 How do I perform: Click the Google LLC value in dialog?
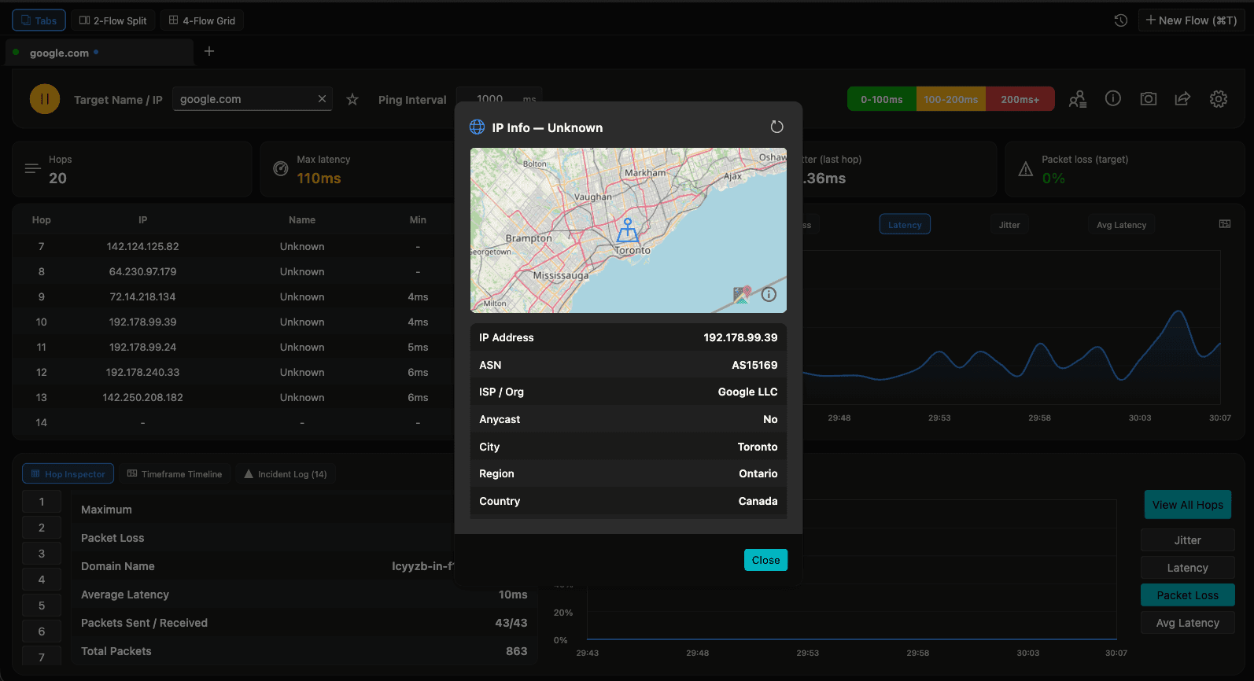tap(747, 392)
